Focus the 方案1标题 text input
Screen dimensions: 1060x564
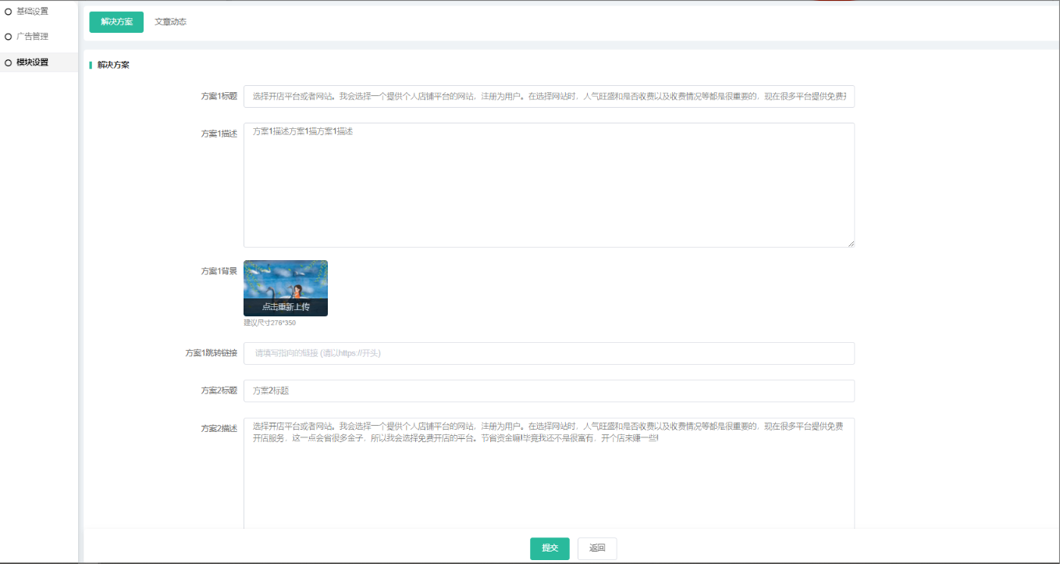click(549, 97)
